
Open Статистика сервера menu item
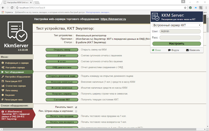pyautogui.click(x=16, y=86)
